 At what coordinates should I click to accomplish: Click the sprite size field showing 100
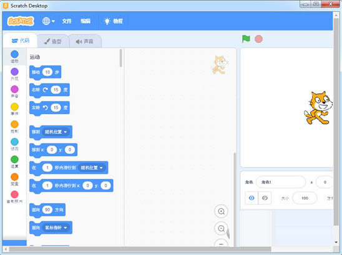coord(305,198)
